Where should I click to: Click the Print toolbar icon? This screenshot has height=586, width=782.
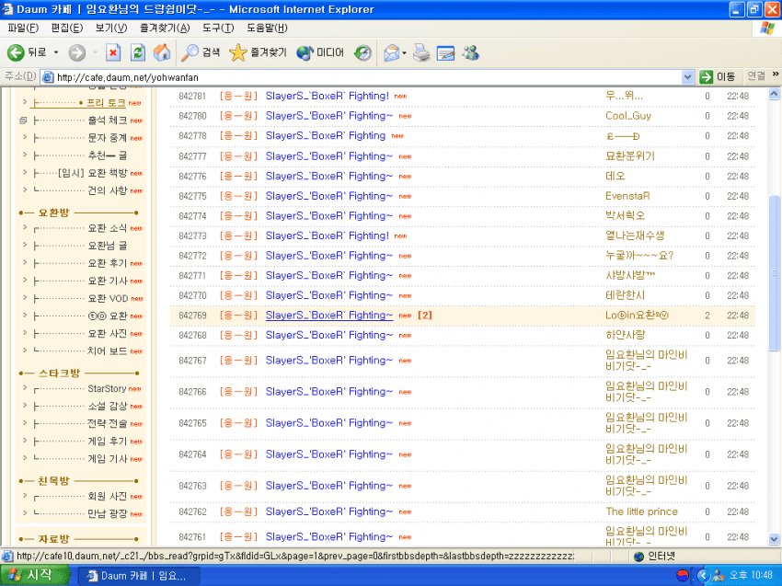(x=421, y=52)
